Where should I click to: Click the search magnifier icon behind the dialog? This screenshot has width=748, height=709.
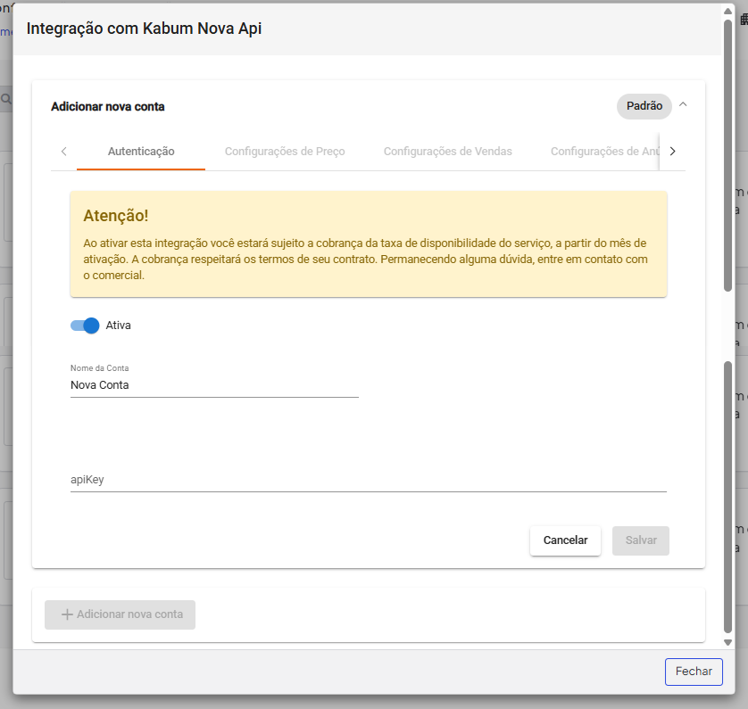(x=5, y=99)
